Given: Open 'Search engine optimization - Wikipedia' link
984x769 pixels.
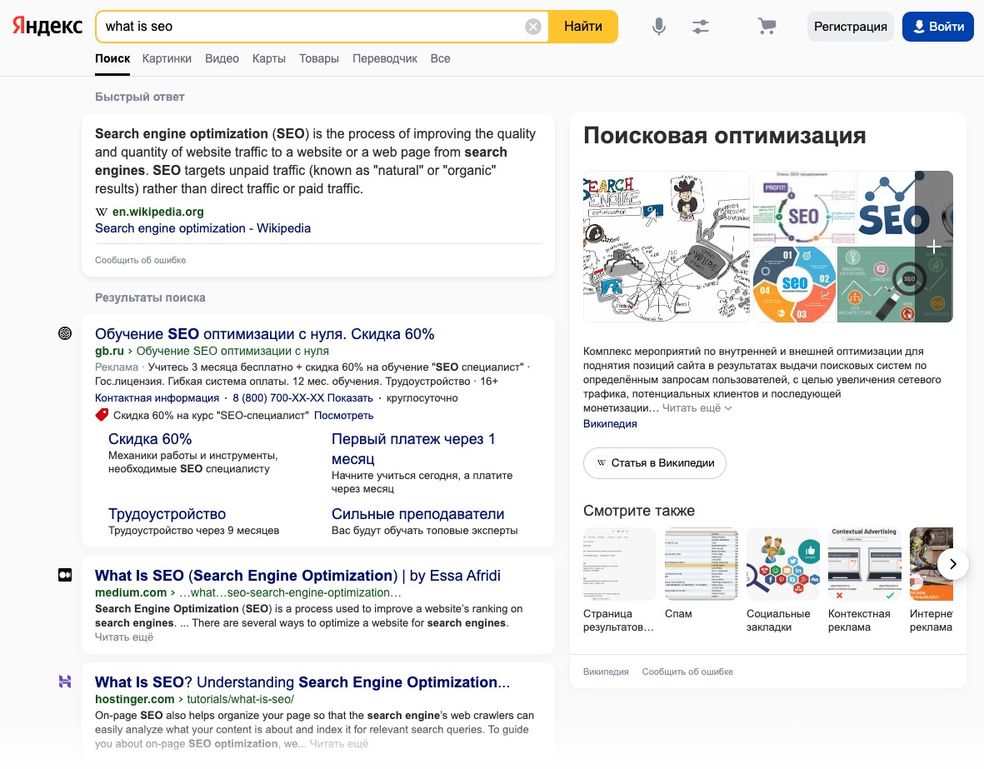Looking at the screenshot, I should [202, 228].
